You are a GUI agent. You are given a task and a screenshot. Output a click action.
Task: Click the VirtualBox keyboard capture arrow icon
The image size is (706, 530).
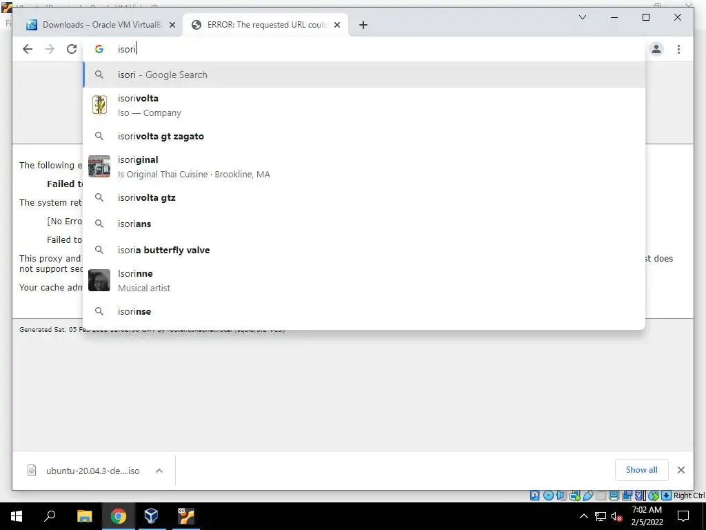click(667, 495)
